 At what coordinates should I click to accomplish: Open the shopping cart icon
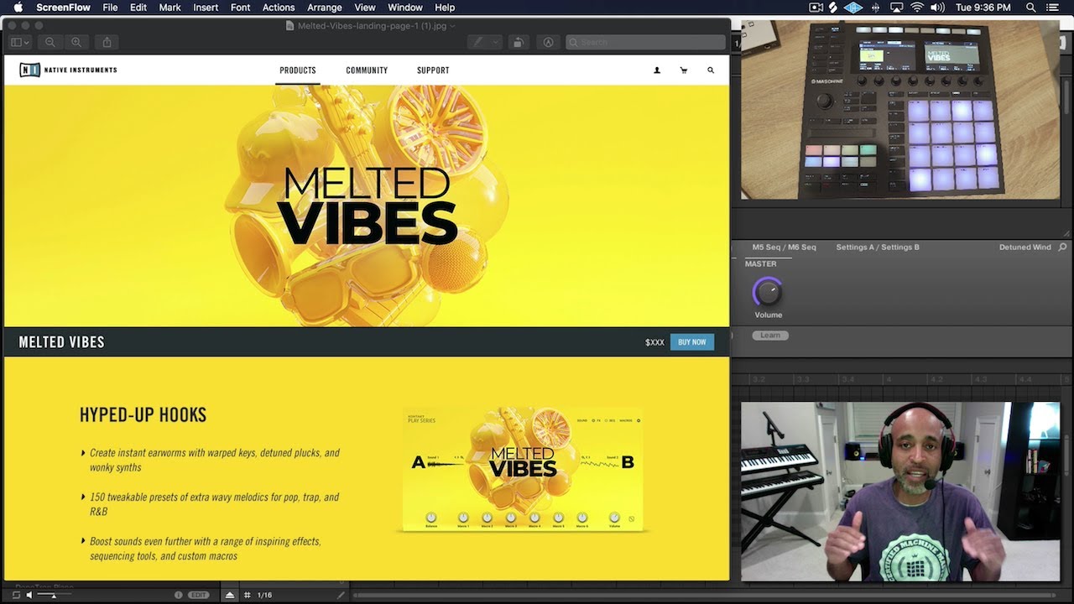(684, 70)
